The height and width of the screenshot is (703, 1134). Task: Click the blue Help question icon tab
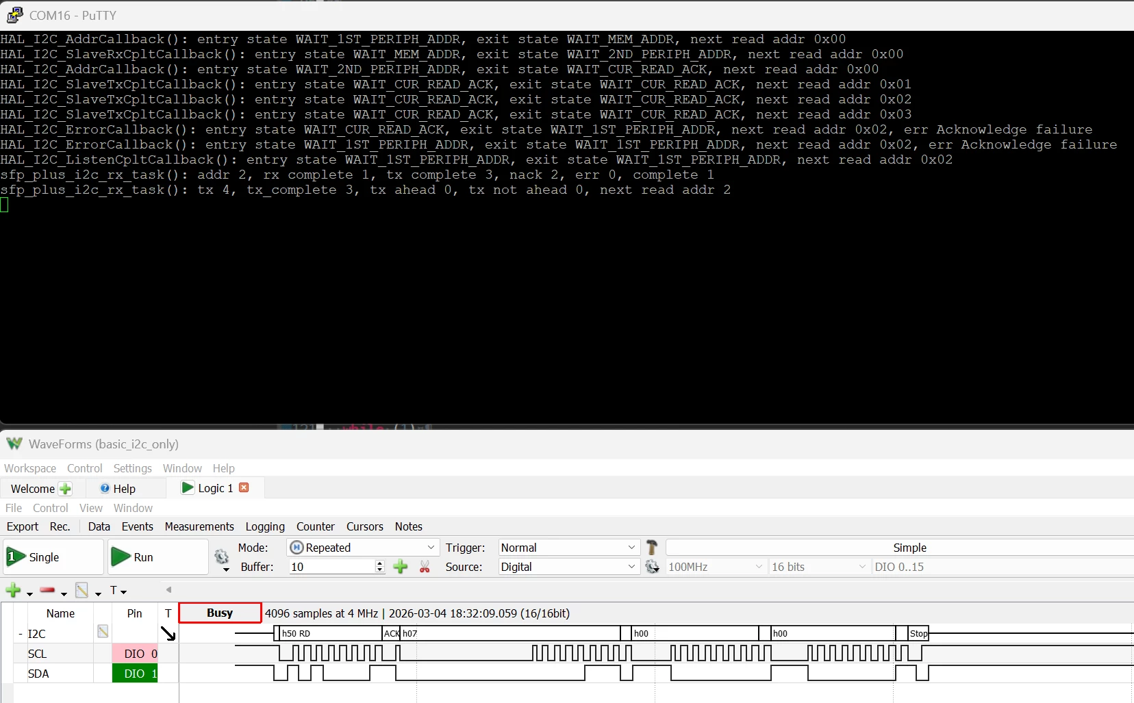[105, 488]
